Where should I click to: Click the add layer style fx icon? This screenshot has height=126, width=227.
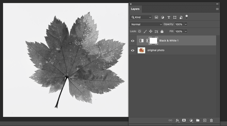tap(177, 120)
